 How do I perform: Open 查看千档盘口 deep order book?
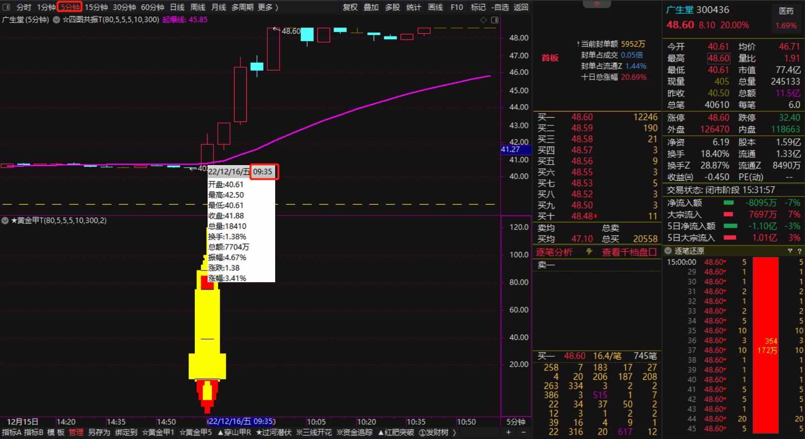click(x=629, y=252)
